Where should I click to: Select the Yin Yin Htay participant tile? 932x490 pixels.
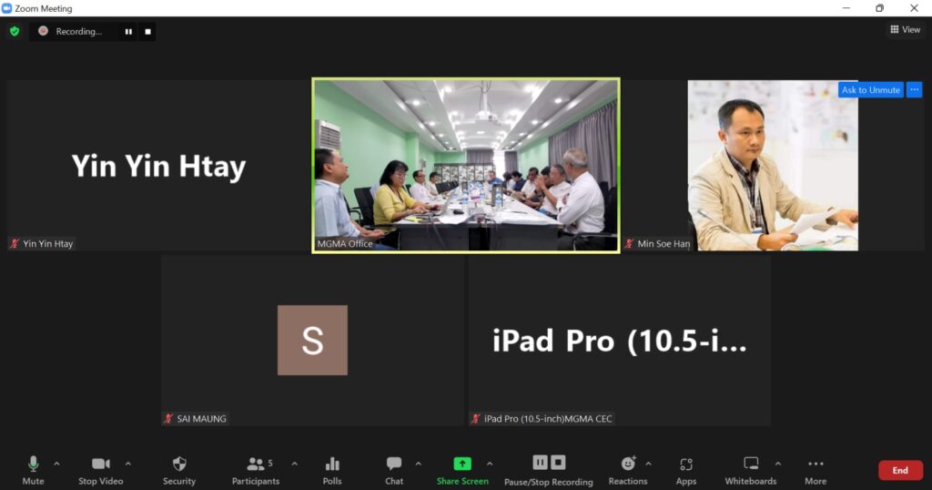click(158, 166)
